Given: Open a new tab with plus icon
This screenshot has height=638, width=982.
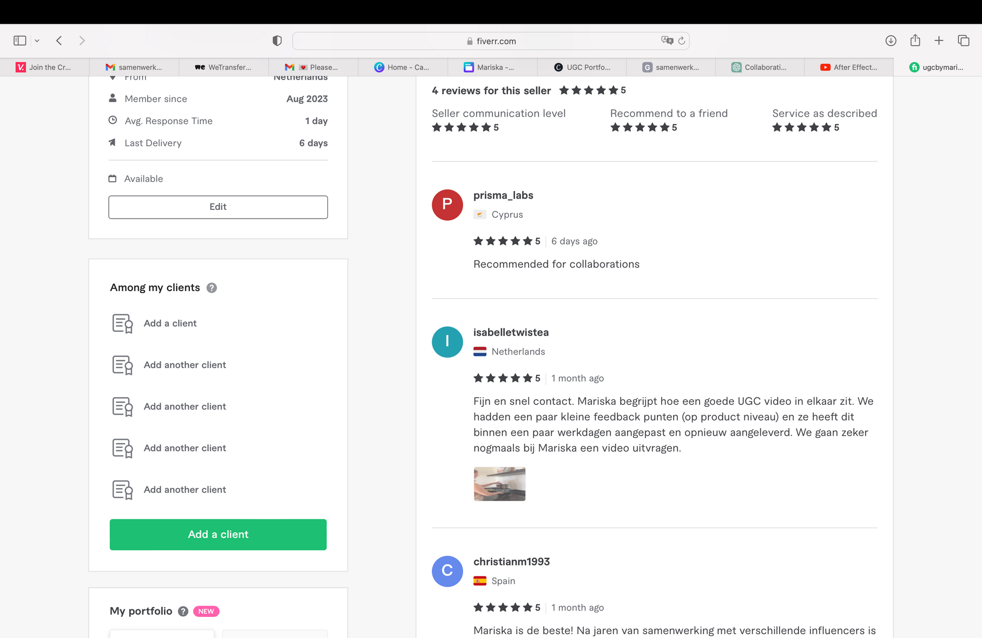Looking at the screenshot, I should tap(939, 41).
